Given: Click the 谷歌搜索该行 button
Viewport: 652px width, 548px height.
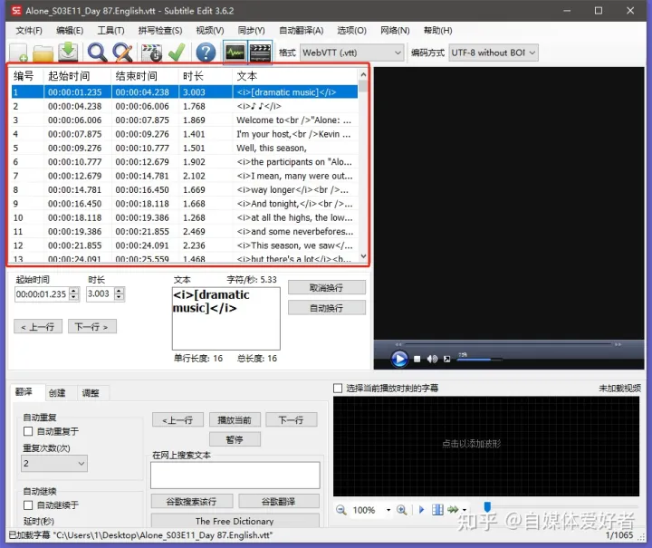Looking at the screenshot, I should coord(192,502).
